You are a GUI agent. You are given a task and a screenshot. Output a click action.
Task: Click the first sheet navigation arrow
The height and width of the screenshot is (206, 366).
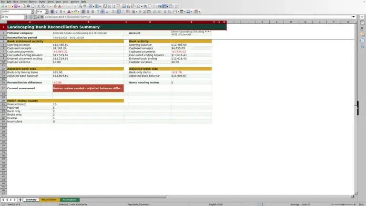pyautogui.click(x=3, y=200)
